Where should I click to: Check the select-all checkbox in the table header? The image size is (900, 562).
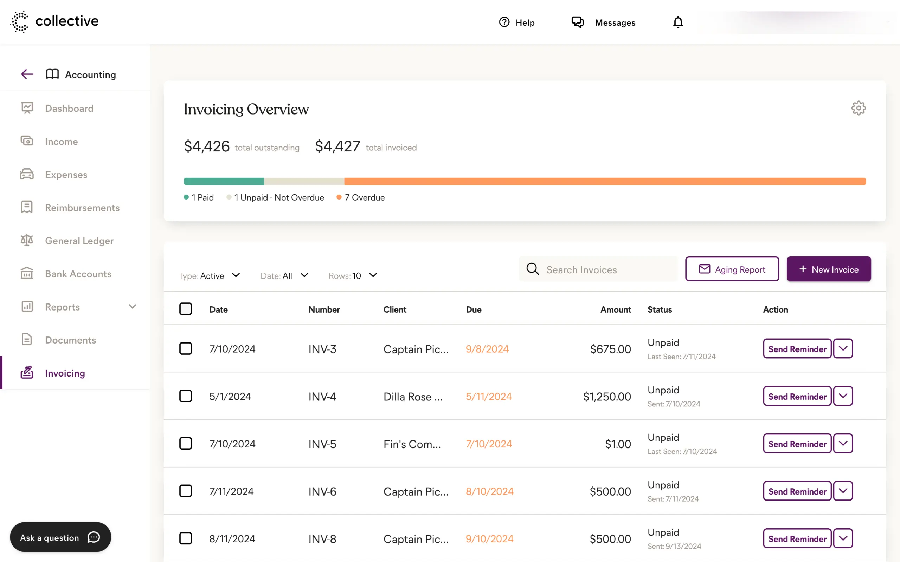(186, 308)
